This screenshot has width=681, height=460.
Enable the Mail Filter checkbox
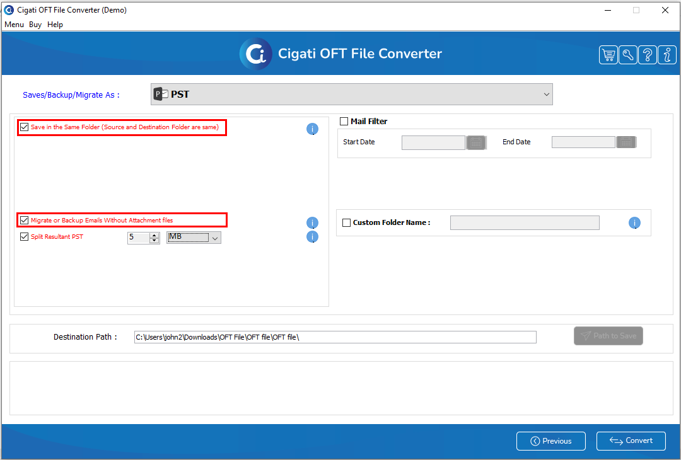click(x=344, y=122)
